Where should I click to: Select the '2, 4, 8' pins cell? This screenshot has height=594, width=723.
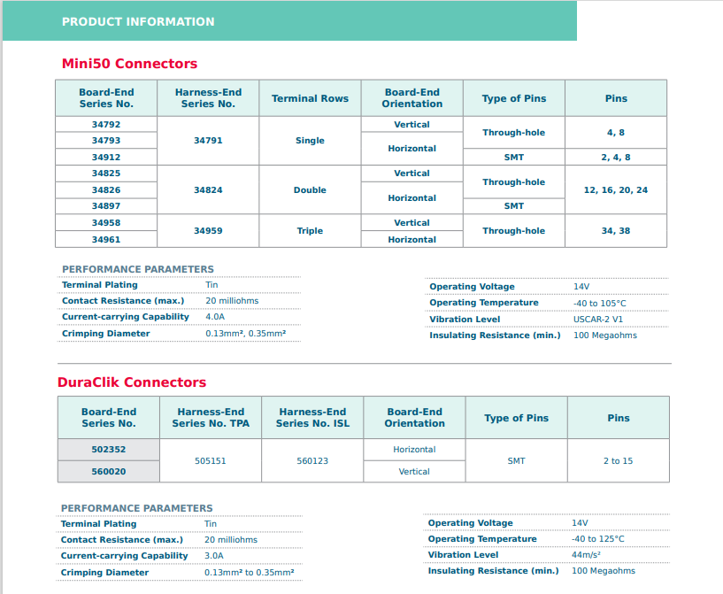616,158
